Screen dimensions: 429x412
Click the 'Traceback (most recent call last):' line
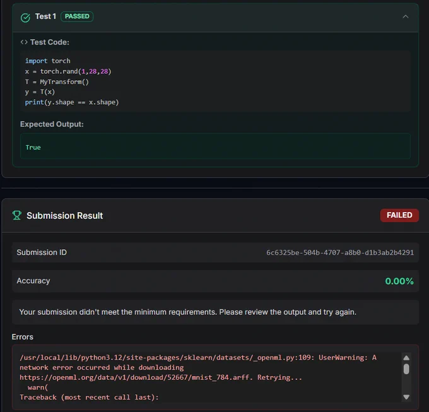[x=89, y=397]
